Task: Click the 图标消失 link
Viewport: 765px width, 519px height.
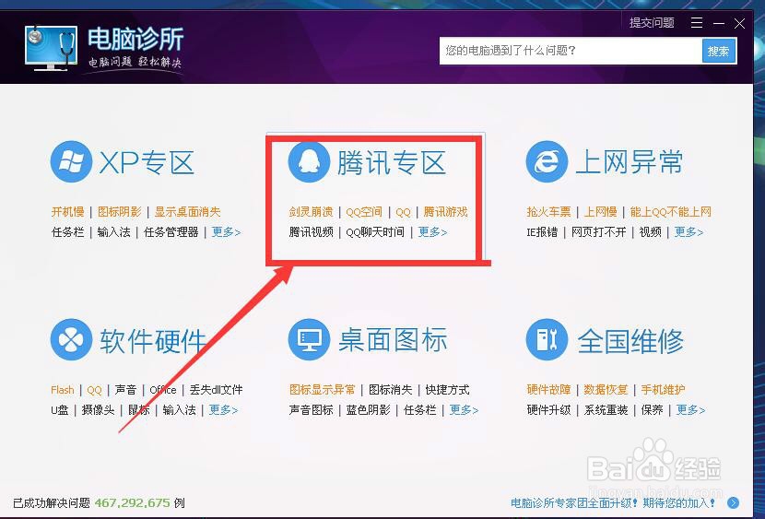Action: click(390, 390)
